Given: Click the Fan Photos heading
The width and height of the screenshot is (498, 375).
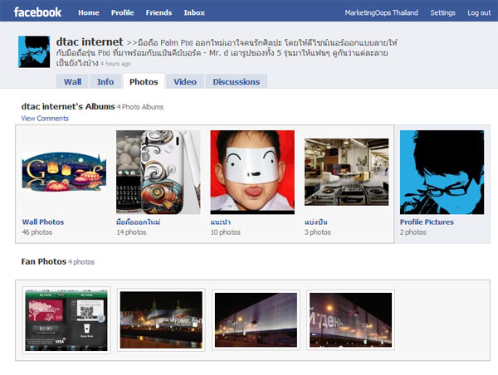Looking at the screenshot, I should point(43,261).
